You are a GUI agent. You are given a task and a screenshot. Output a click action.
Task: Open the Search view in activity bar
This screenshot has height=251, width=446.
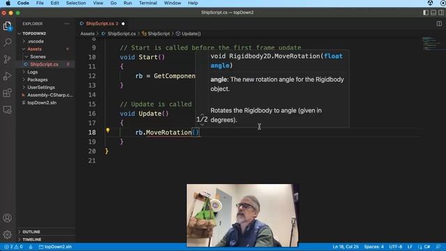[8, 43]
